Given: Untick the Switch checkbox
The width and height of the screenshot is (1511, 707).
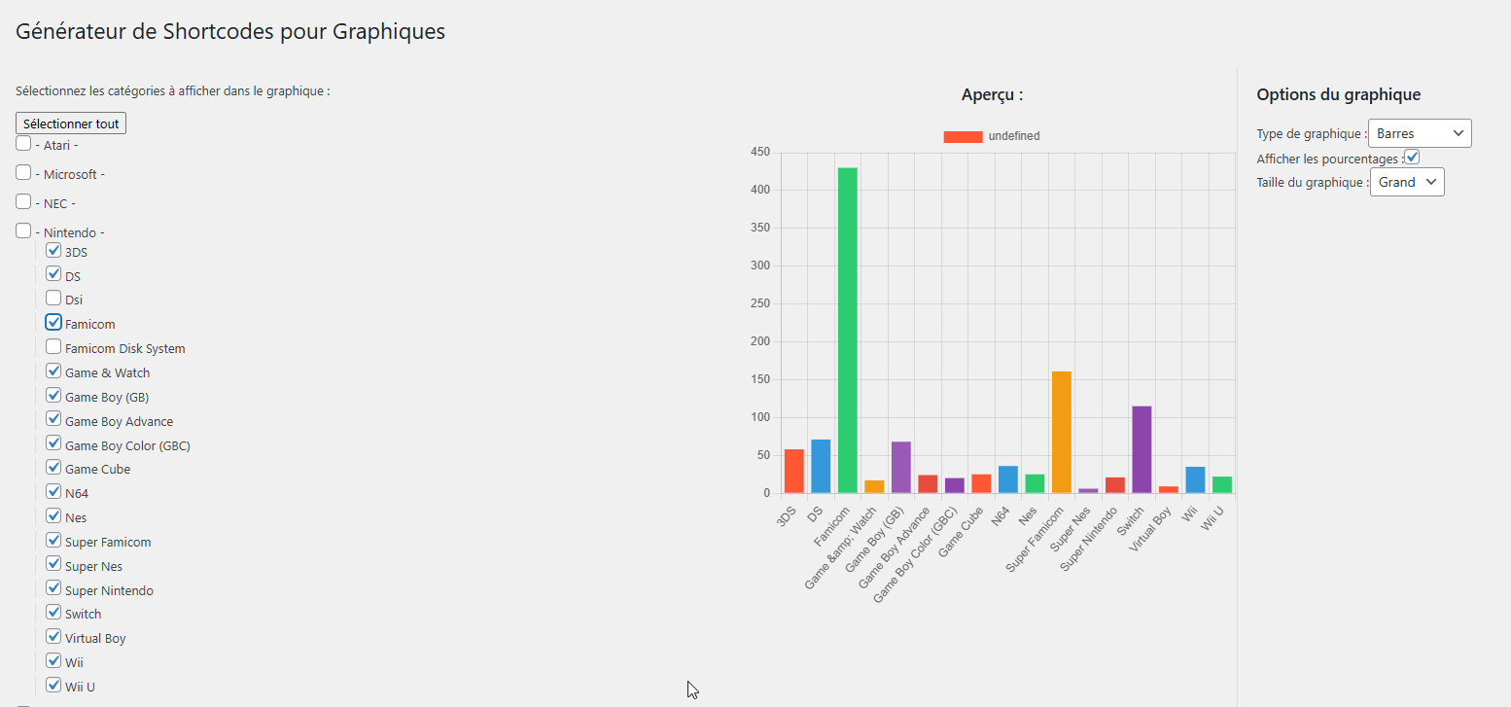Looking at the screenshot, I should pos(53,613).
